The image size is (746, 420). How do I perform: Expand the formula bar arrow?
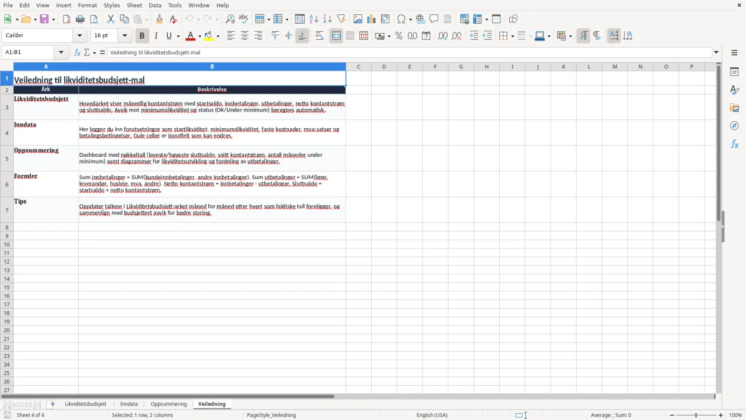point(716,53)
